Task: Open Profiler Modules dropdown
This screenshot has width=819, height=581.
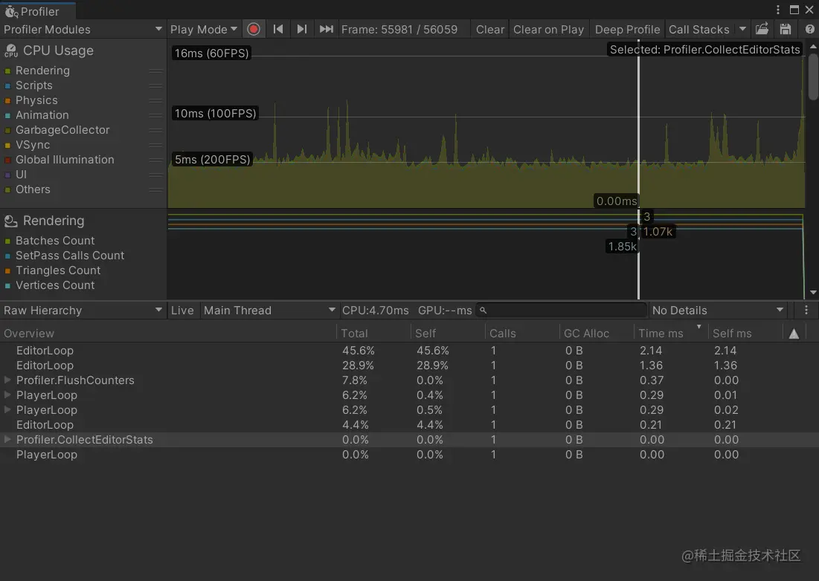Action: (83, 29)
